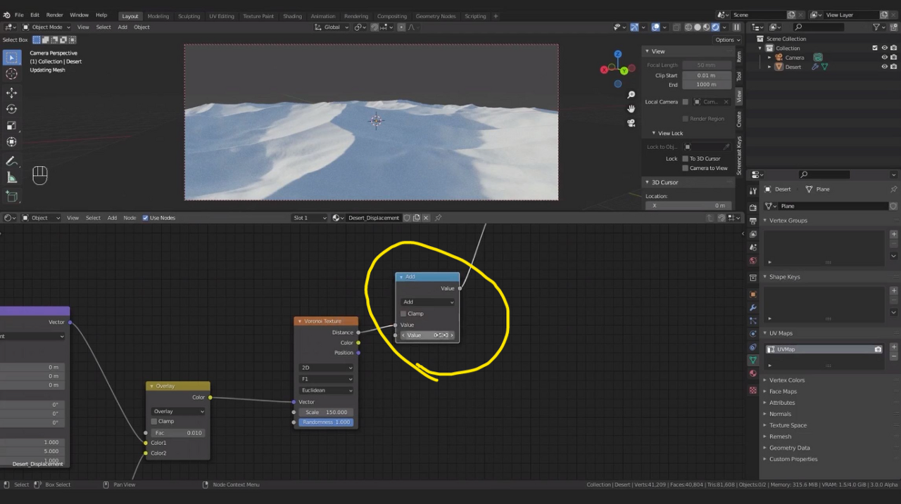901x504 pixels.
Task: Open the Add operation dropdown on the math node
Action: pyautogui.click(x=427, y=302)
